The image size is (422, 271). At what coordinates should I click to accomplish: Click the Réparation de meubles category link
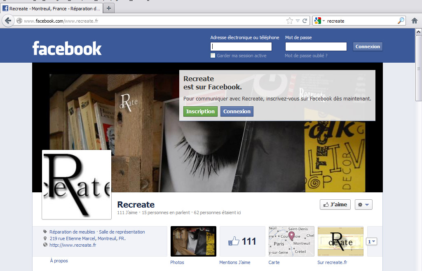click(72, 232)
